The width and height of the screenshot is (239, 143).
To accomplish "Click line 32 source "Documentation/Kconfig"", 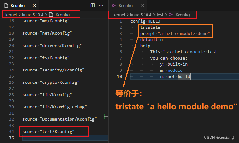I will [60, 119].
